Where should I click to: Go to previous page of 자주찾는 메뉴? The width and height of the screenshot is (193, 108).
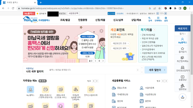94,81
